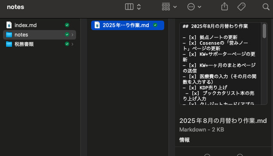Open view mode up-down selector arrows

click(x=139, y=7)
